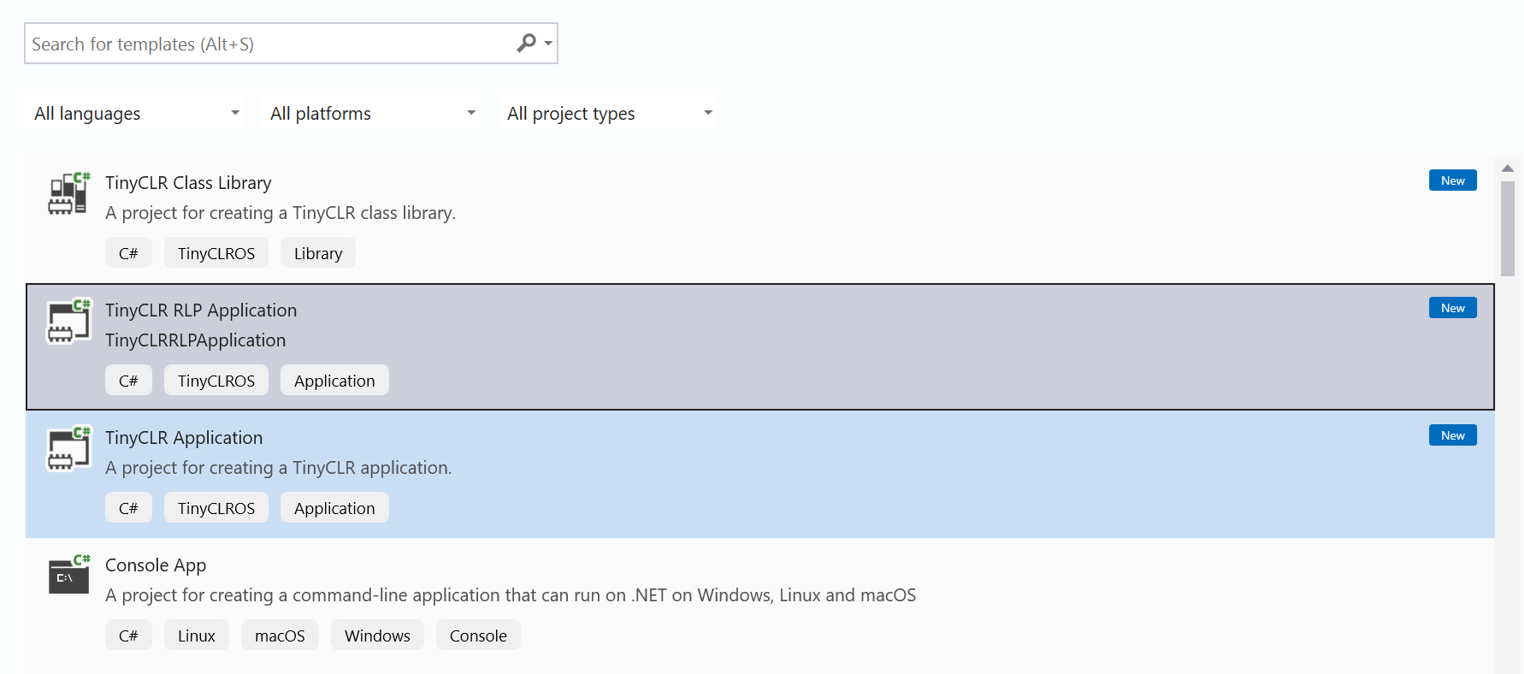Click the C# tag under TinyCLR Class Library
Screen dimensions: 1524x674
pyautogui.click(x=128, y=253)
